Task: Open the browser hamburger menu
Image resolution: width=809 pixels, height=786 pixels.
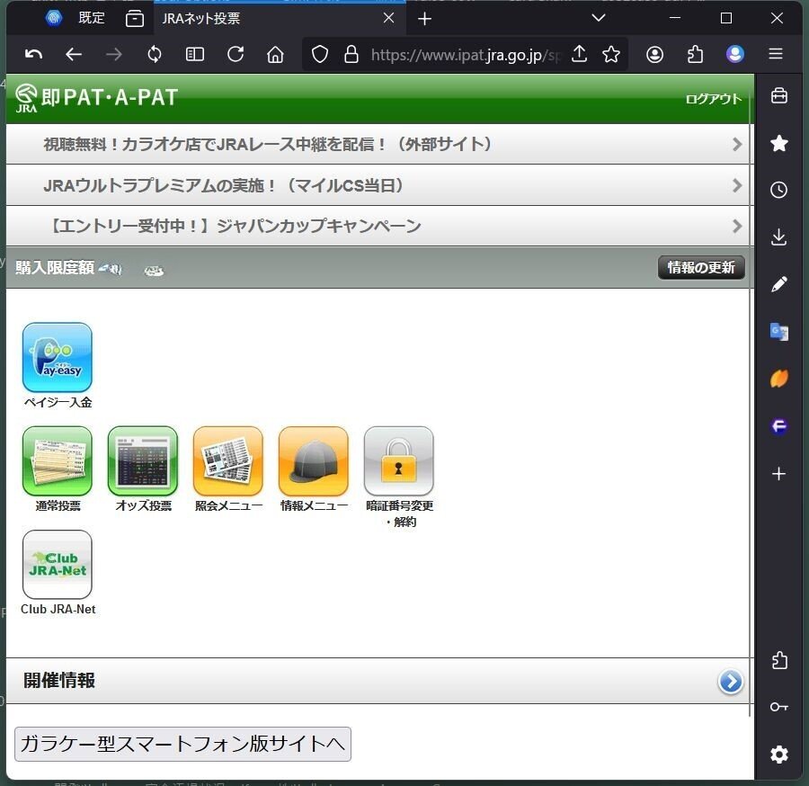Action: click(776, 54)
